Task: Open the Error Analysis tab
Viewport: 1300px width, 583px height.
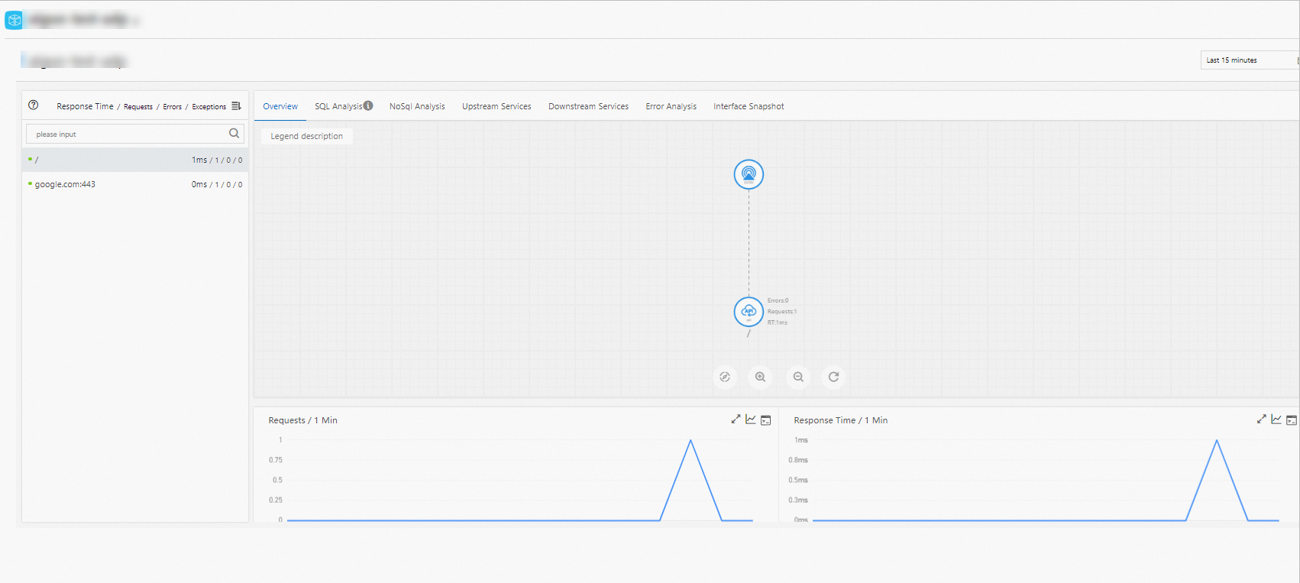Action: (x=671, y=106)
